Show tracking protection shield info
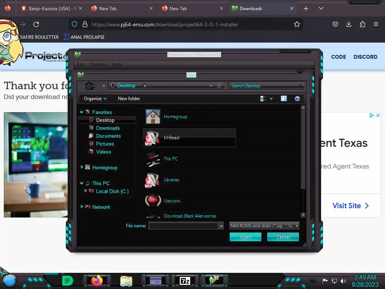The height and width of the screenshot is (289, 385). (74, 24)
